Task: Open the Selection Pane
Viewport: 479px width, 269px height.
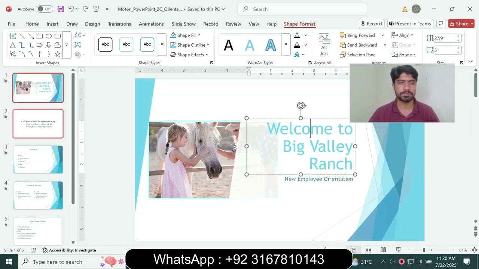Action: click(357, 55)
